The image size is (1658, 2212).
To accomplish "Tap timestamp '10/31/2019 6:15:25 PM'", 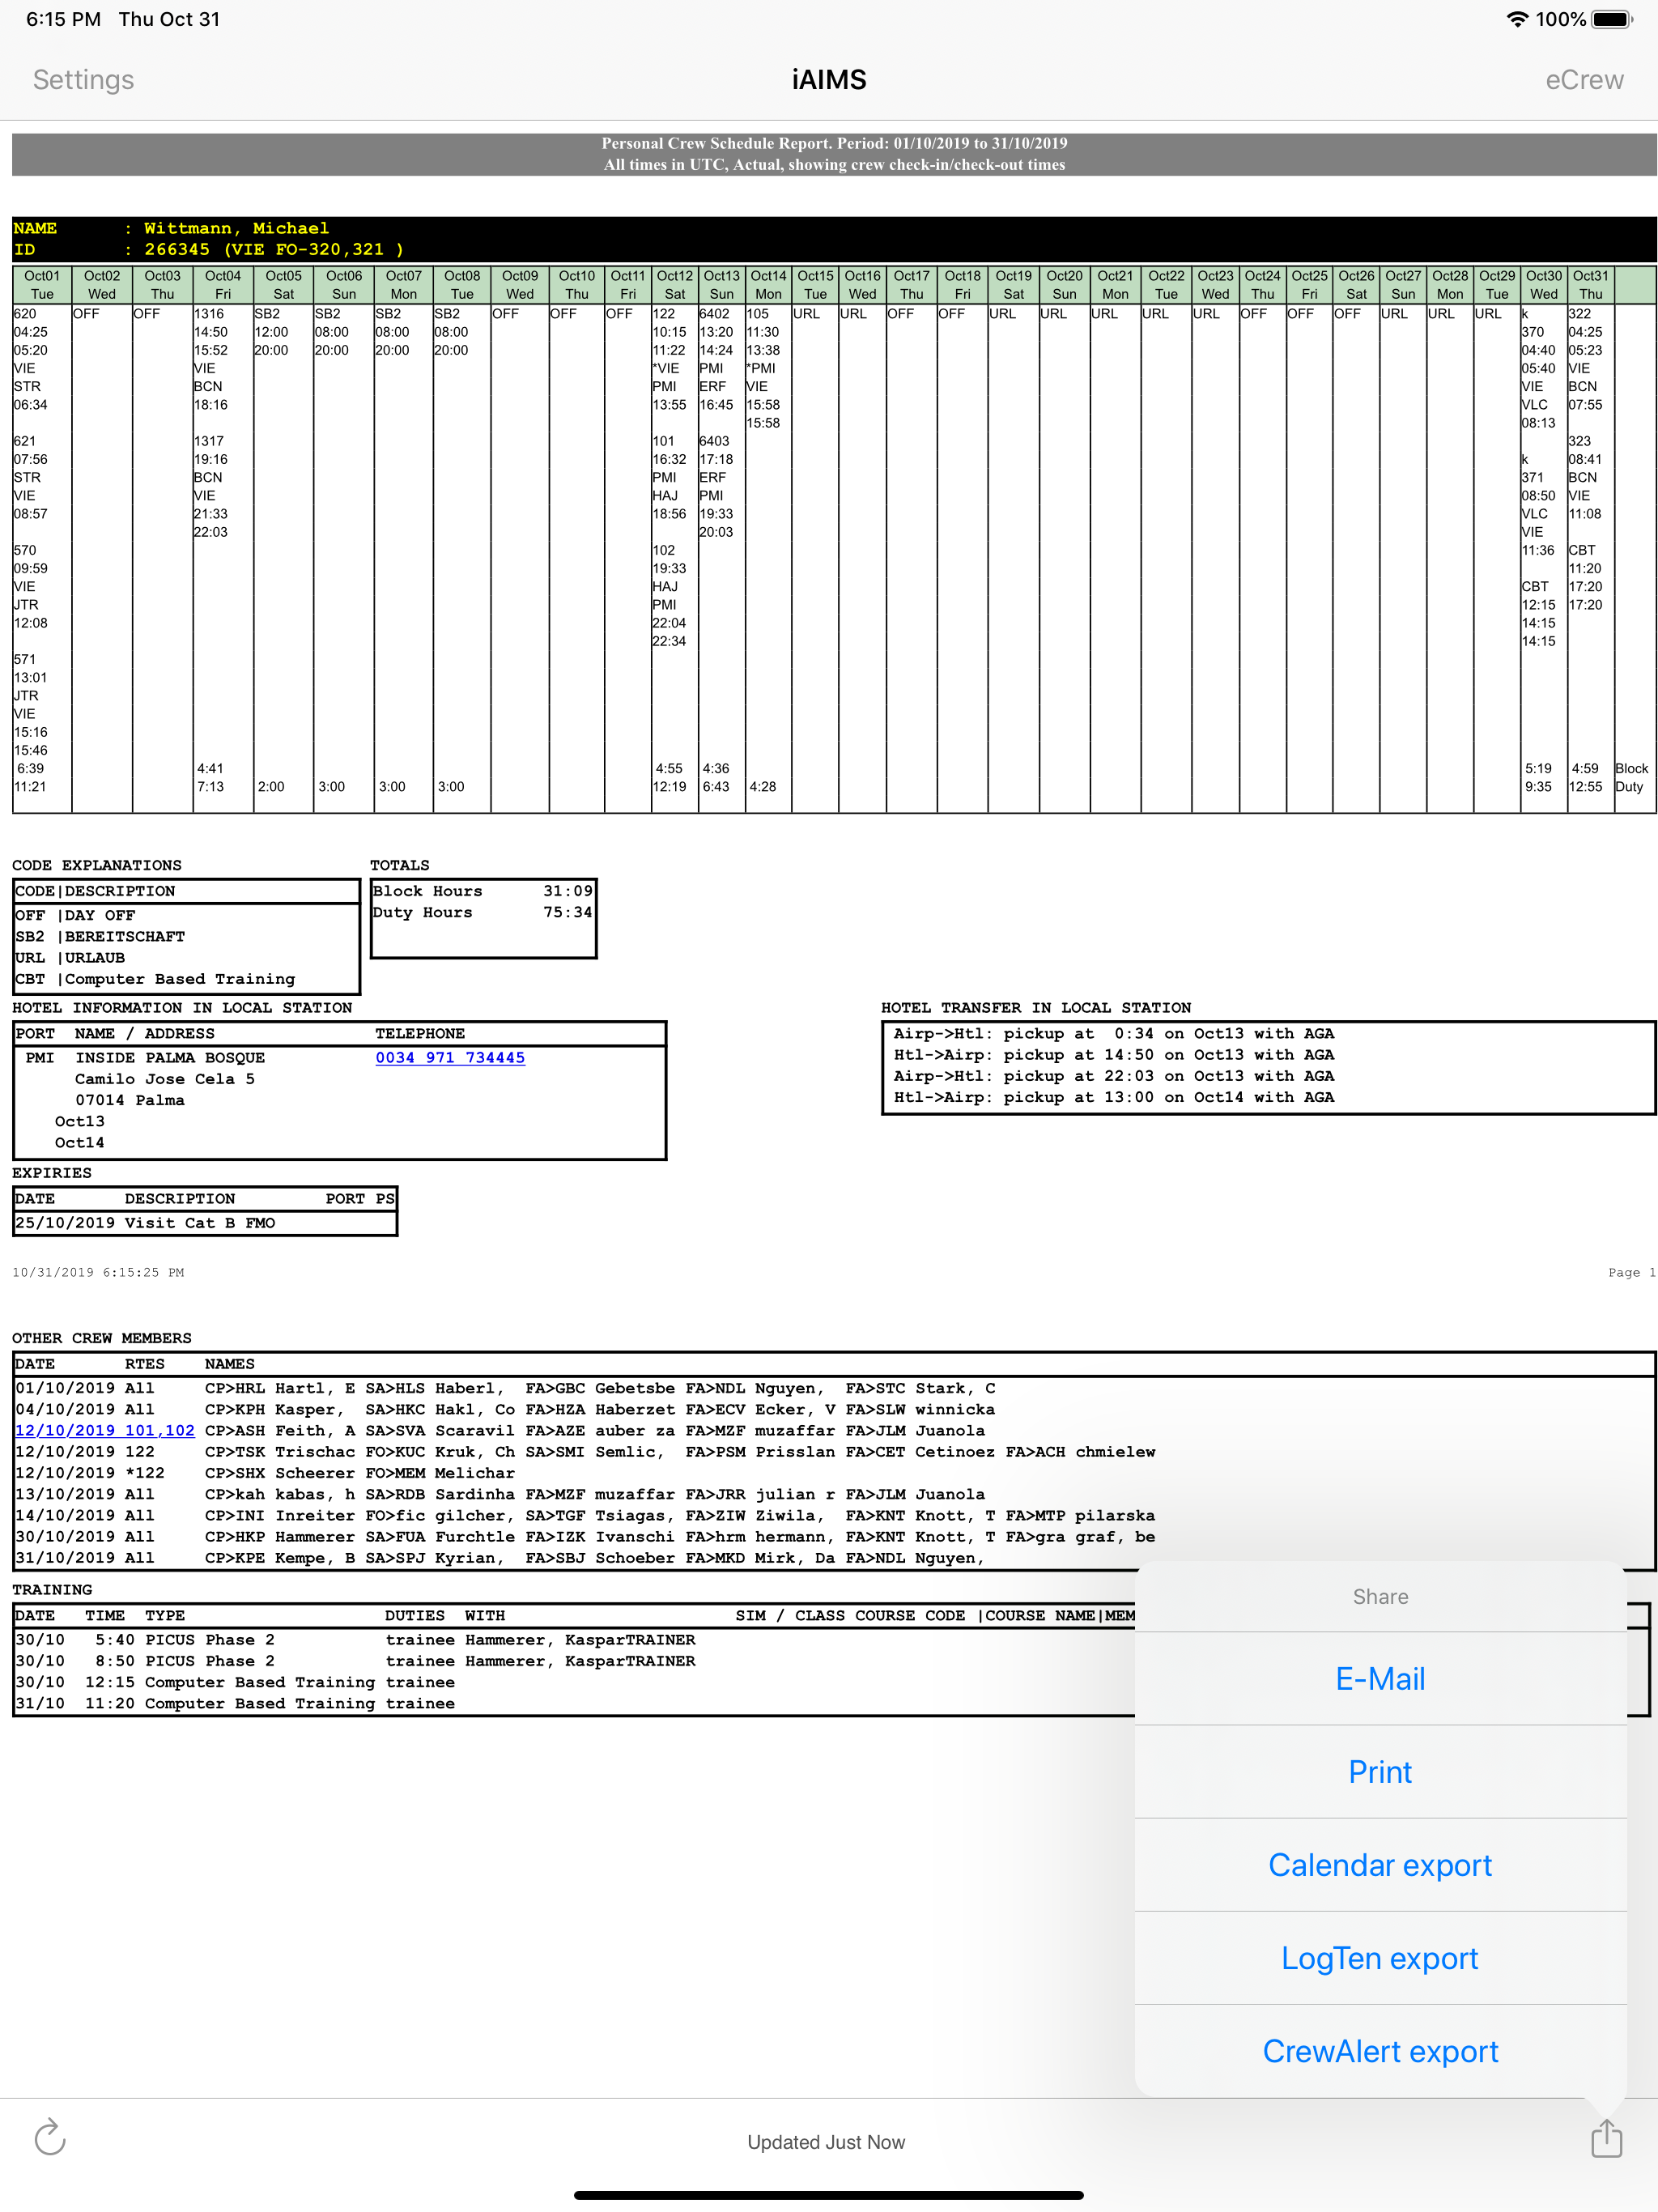I will 98,1273.
